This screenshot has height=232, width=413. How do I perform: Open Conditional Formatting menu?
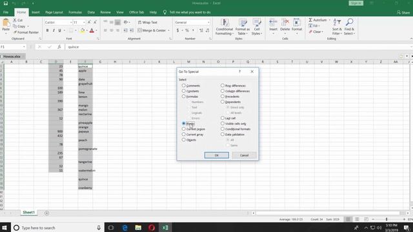(x=224, y=27)
